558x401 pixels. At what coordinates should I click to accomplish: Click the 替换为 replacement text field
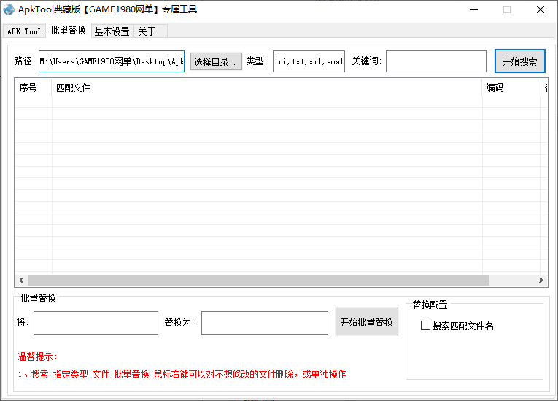click(x=264, y=323)
